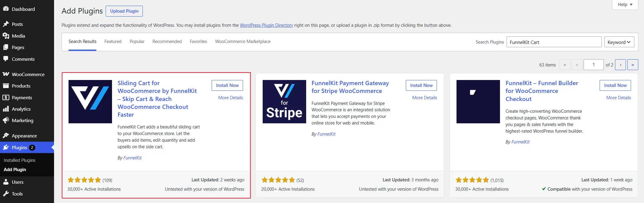The image size is (644, 203).
Task: Open More Details for Funnel Builder plugin
Action: tap(619, 98)
